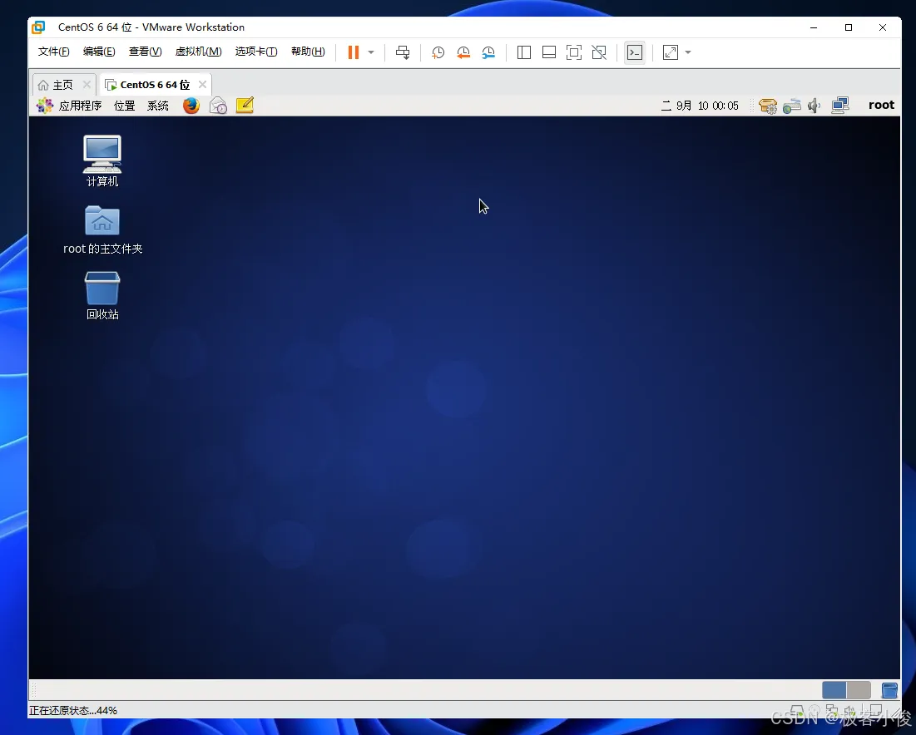Open the 虚拟机(M) menu
Image resolution: width=916 pixels, height=735 pixels.
[x=199, y=52]
